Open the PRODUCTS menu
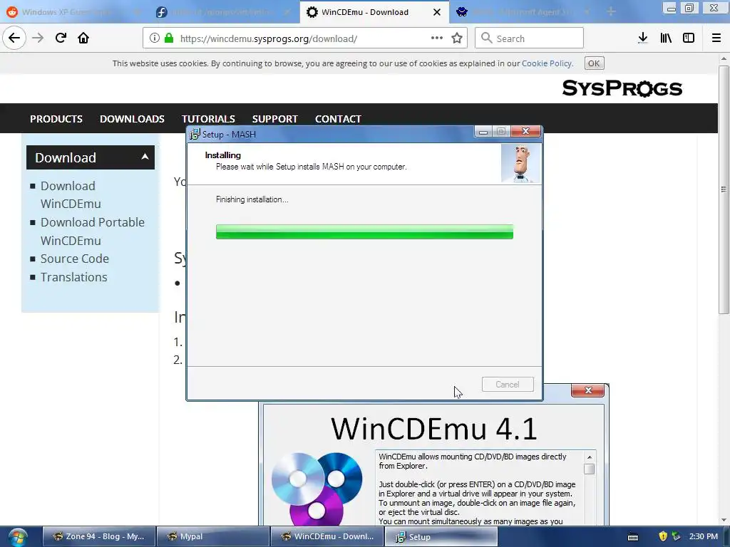The width and height of the screenshot is (730, 547). pyautogui.click(x=56, y=119)
